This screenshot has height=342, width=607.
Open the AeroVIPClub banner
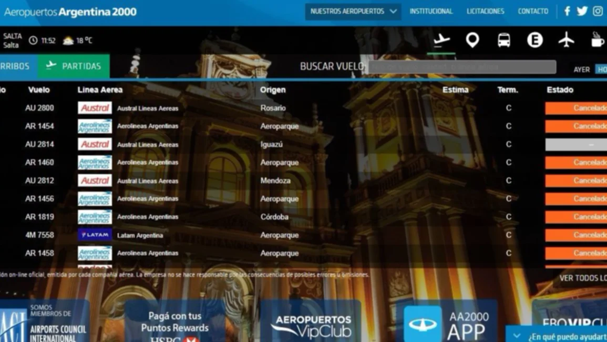click(x=570, y=320)
